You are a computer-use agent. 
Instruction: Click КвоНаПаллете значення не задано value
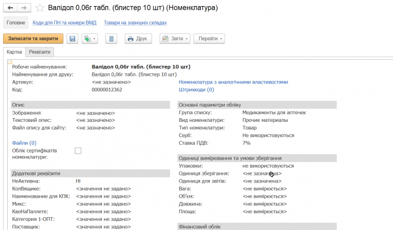point(103,212)
